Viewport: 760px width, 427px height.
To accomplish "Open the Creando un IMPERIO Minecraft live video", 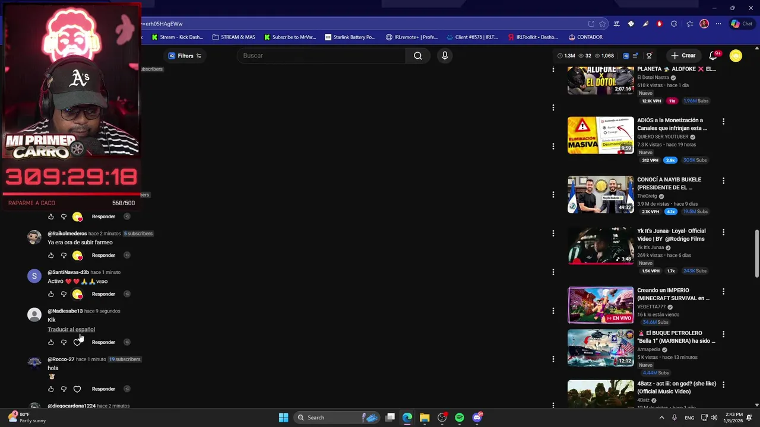I will [x=600, y=305].
